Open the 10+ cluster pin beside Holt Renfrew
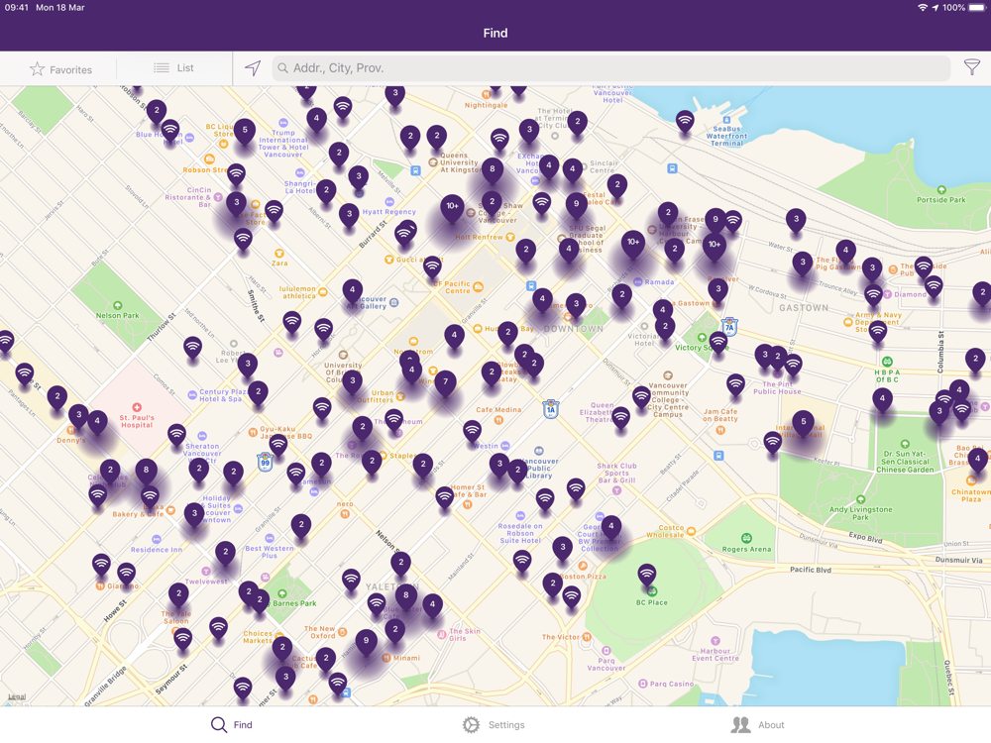Screen dimensions: 991x743 (x=453, y=208)
